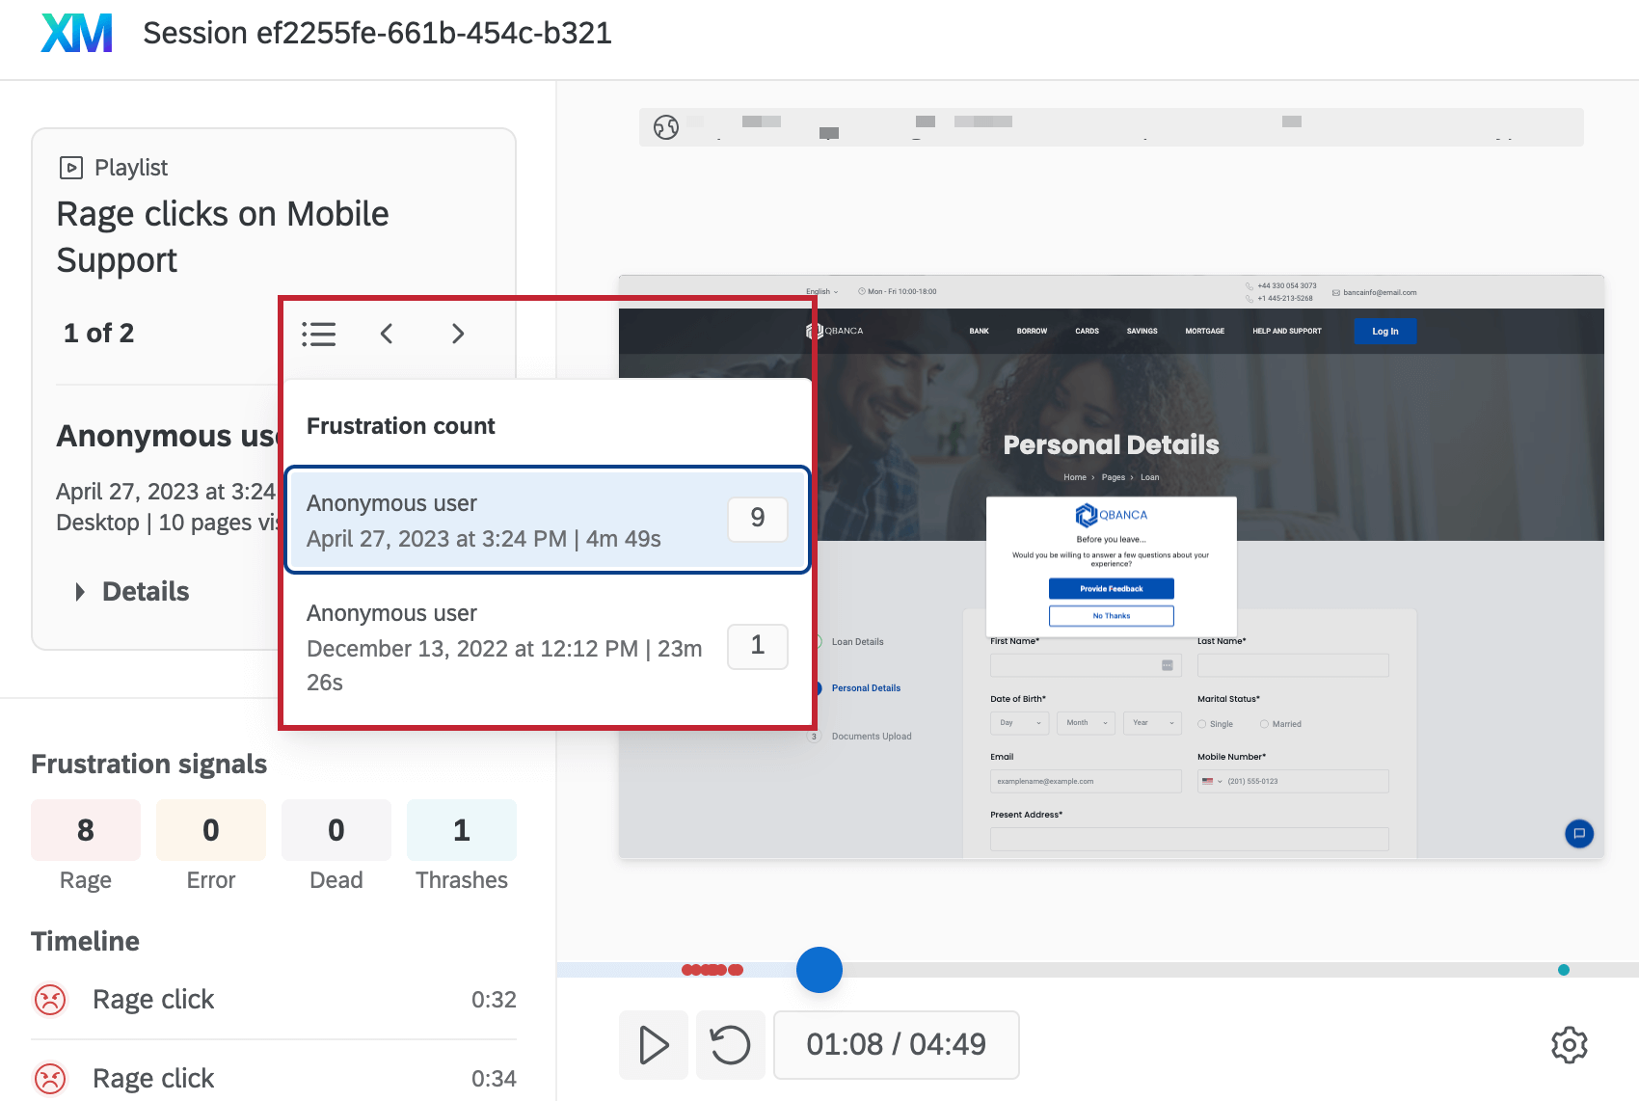Click the rage click frown icon at 0:32

point(50,1000)
